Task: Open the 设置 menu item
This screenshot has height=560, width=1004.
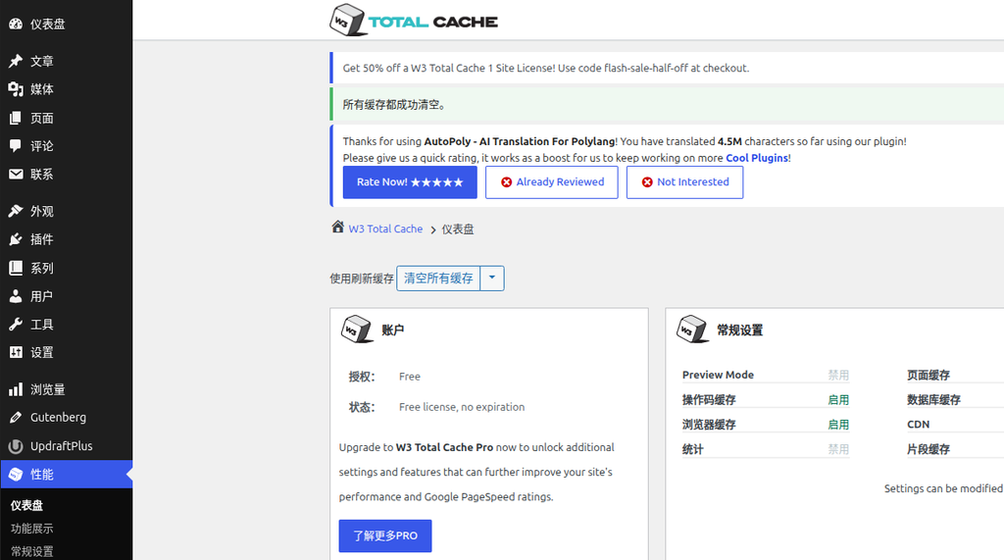Action: pos(67,352)
